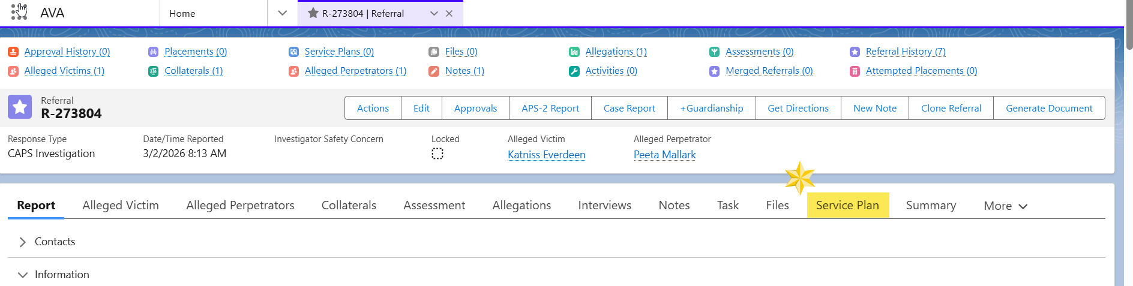This screenshot has width=1133, height=286.
Task: Select the Report tab
Action: [36, 205]
